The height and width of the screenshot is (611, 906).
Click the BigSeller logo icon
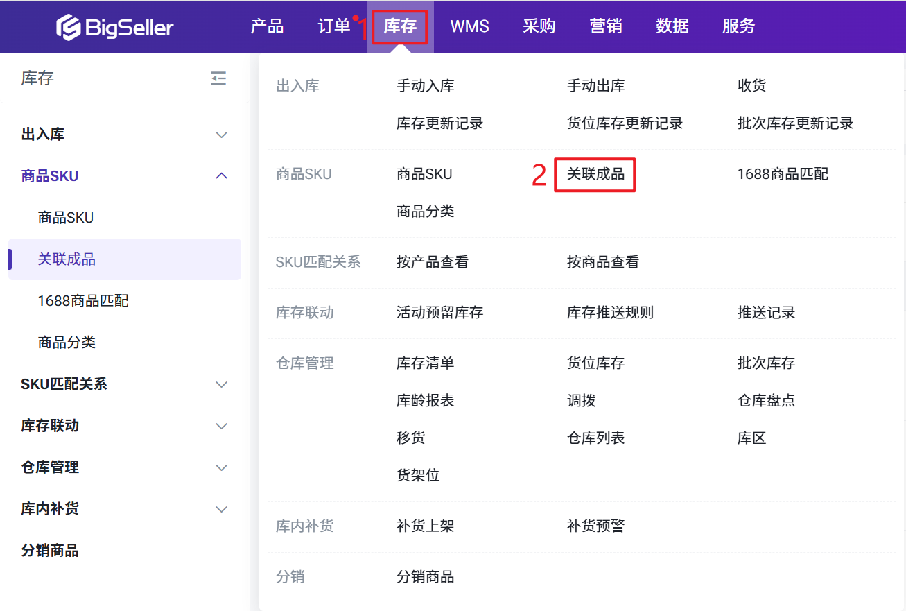[x=69, y=27]
